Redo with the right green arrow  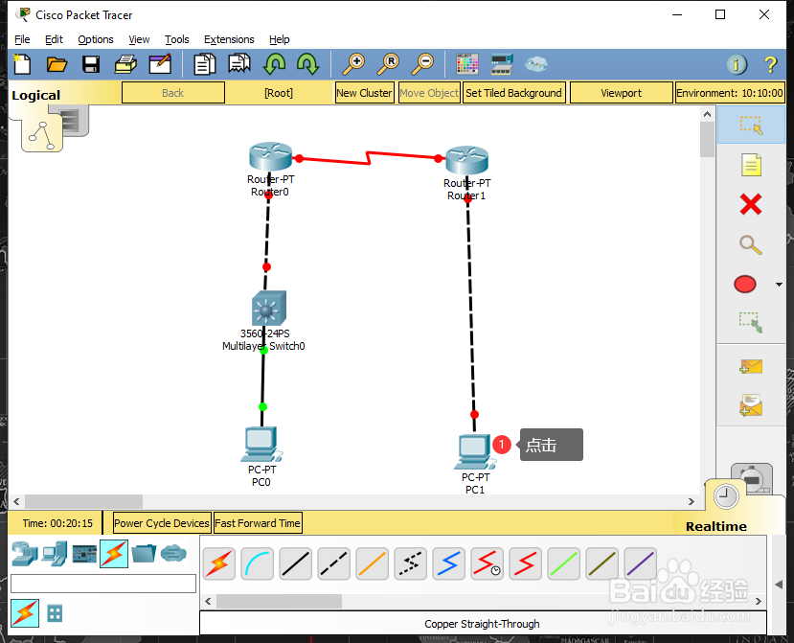coord(307,64)
